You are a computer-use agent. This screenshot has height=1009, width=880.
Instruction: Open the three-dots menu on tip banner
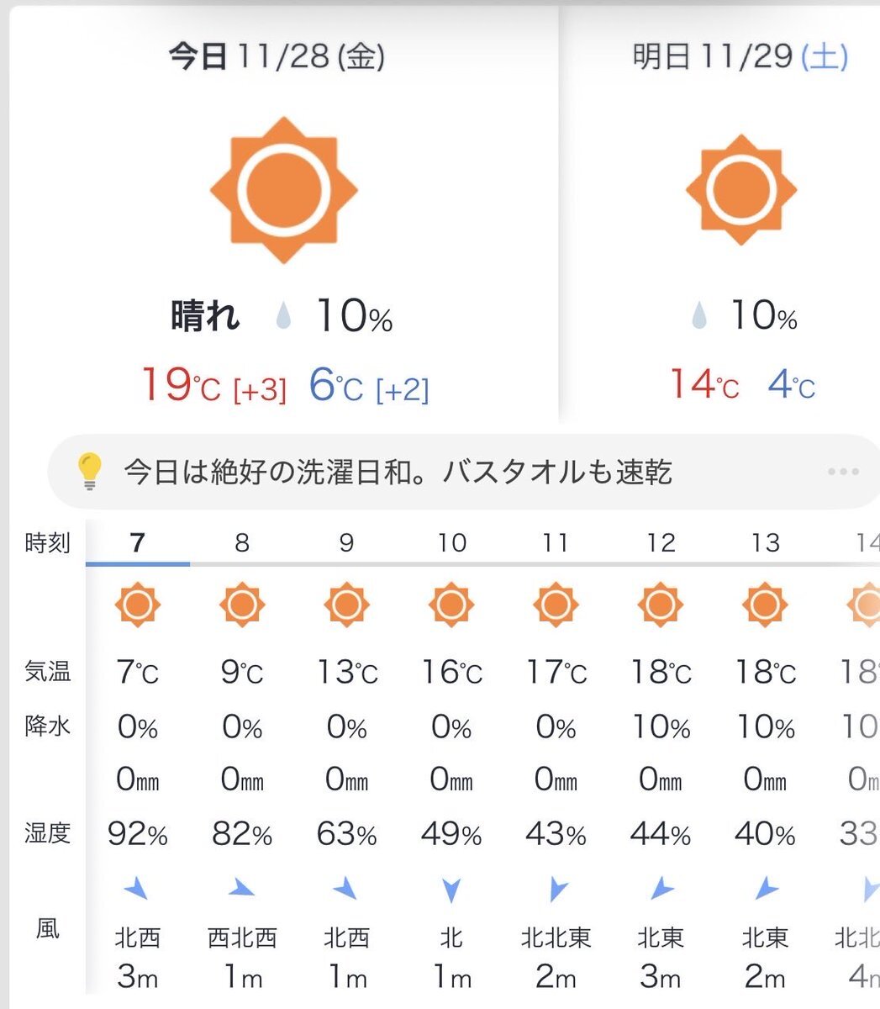tap(843, 472)
